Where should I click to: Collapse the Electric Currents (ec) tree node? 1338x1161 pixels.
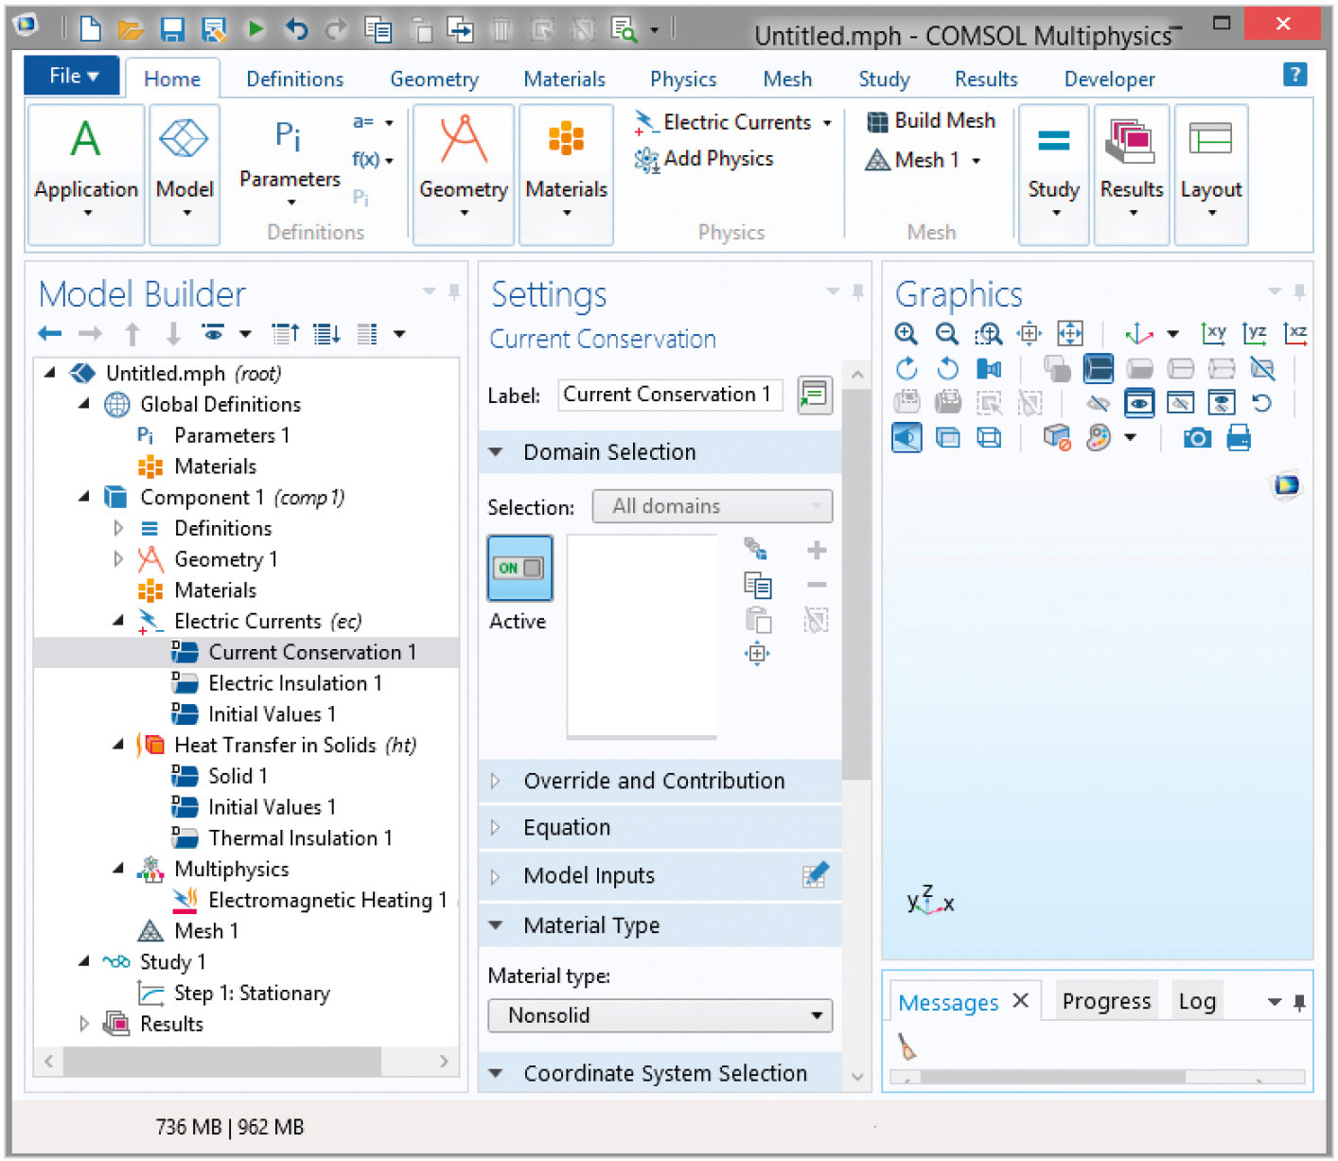117,621
